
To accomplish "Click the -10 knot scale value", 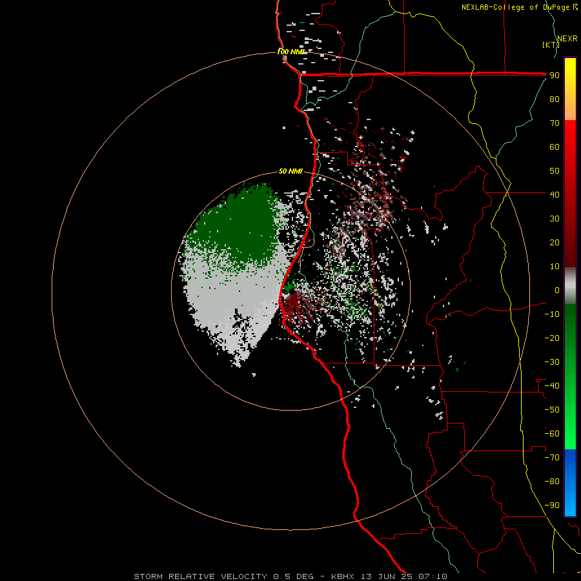I will (552, 314).
